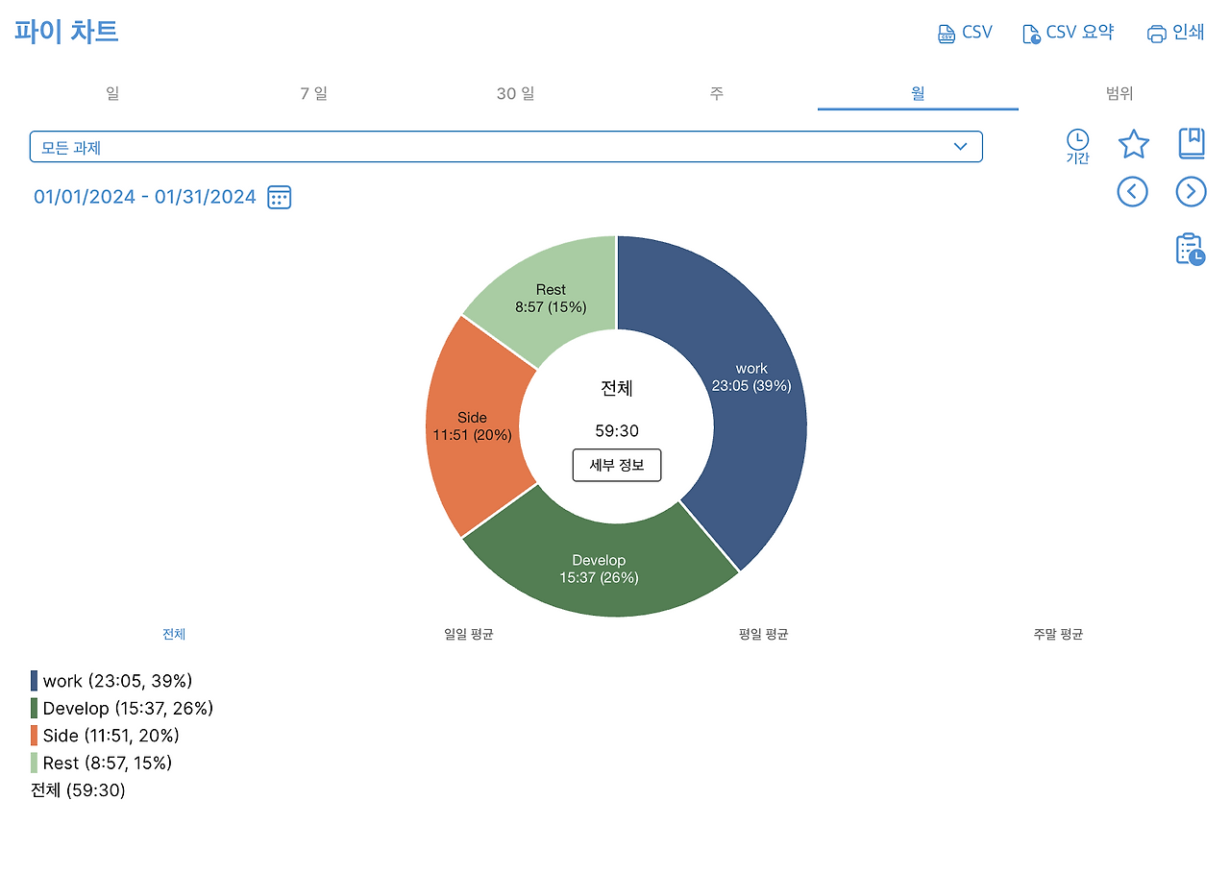Go to the next month arrow
The image size is (1230, 873).
click(x=1192, y=191)
